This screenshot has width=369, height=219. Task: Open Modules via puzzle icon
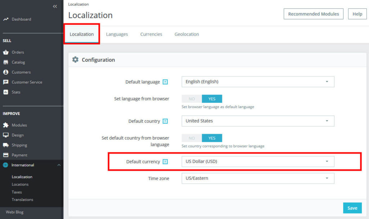coord(6,125)
